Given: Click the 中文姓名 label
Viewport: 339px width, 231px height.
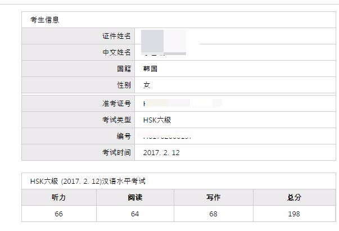Looking at the screenshot, I should (116, 52).
